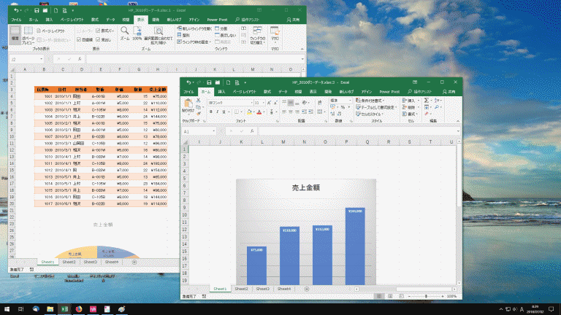Click Merge and Center icon in front window
Image resolution: width=561 pixels, height=315 pixels.
click(320, 112)
